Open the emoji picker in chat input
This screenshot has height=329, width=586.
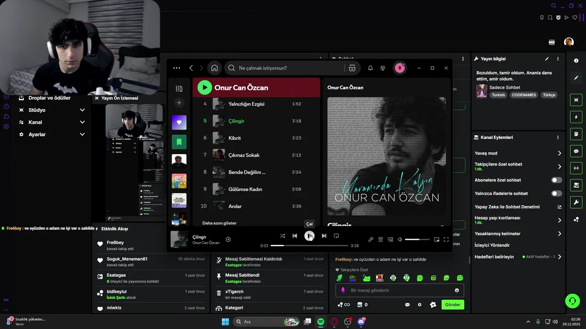point(457,291)
